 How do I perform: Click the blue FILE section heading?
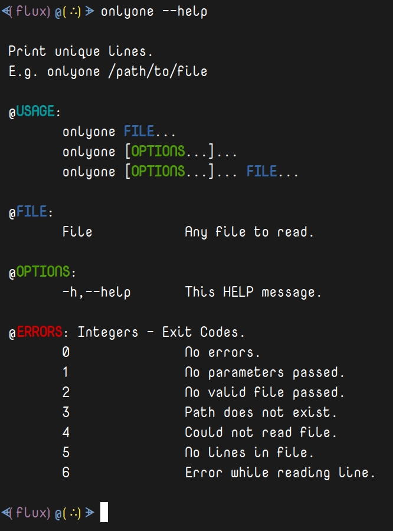pyautogui.click(x=31, y=212)
